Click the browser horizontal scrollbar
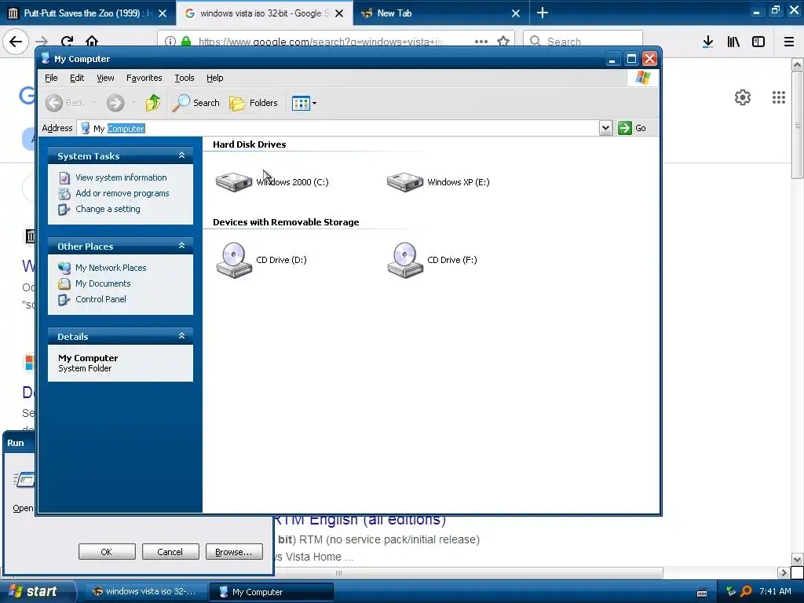The width and height of the screenshot is (804, 603). click(338, 572)
